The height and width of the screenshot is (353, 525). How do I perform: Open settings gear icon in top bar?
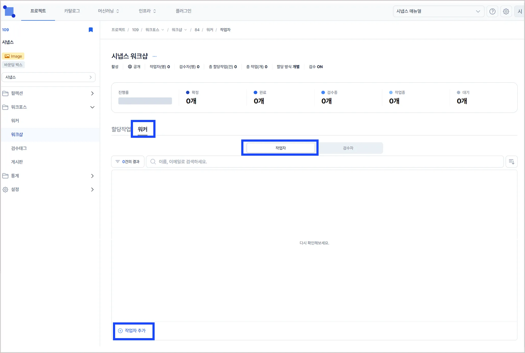coord(506,11)
